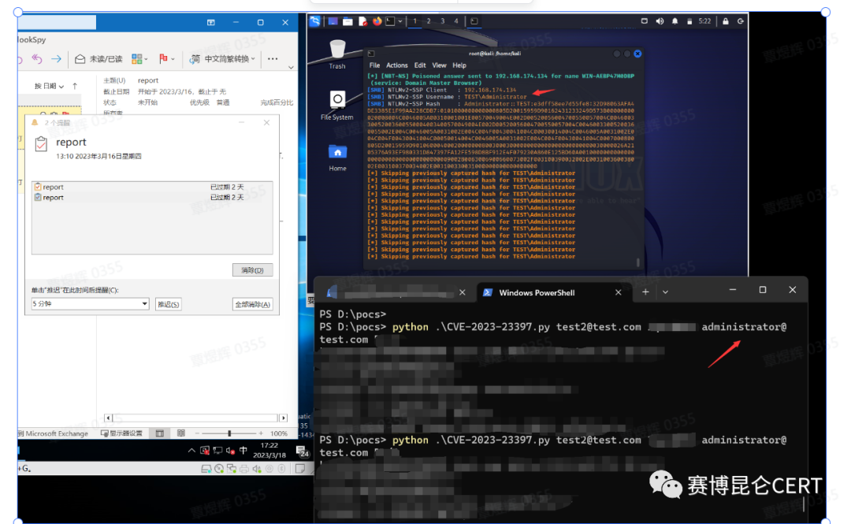
Task: Toggle Outlook 未读/已读 read status
Action: coord(98,58)
